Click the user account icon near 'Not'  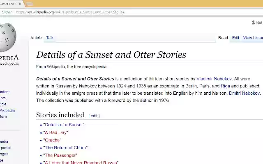click(253, 23)
